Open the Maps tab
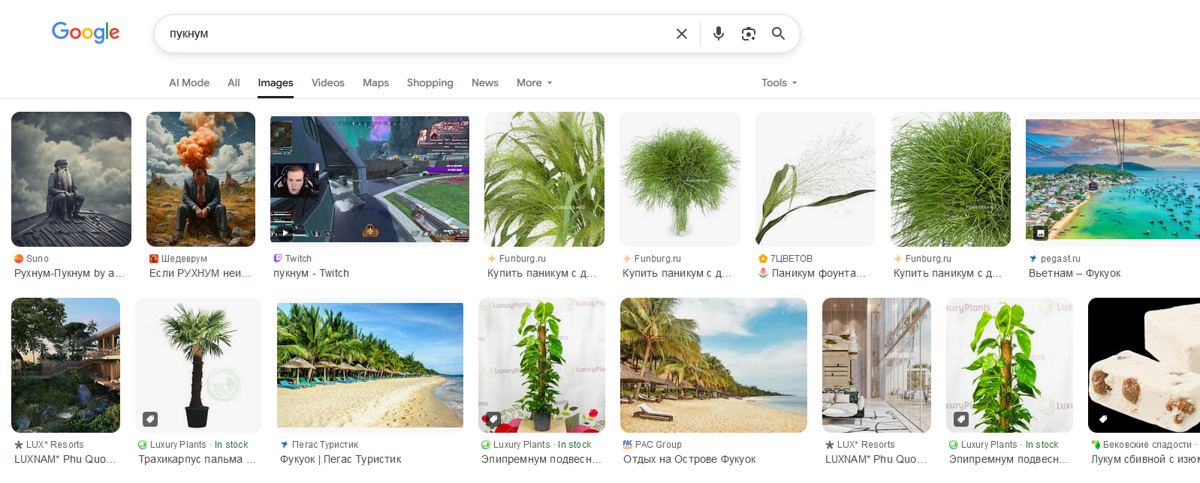The height and width of the screenshot is (483, 1200). (x=375, y=82)
